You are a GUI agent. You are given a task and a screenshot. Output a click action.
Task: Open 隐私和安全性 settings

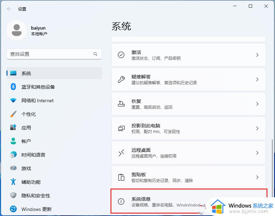coord(54,195)
